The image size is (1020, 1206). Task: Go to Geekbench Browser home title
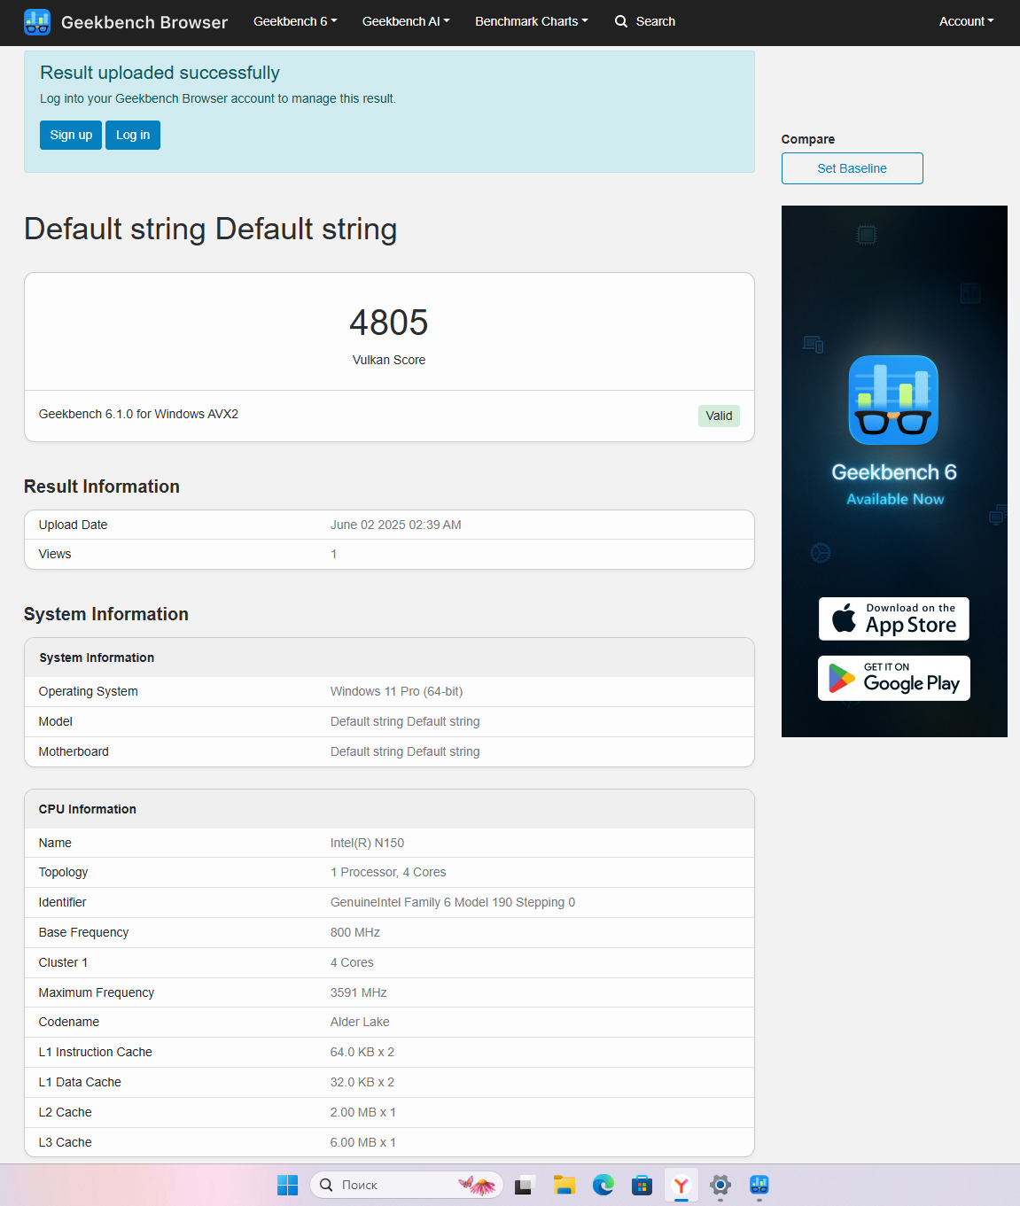pyautogui.click(x=144, y=22)
